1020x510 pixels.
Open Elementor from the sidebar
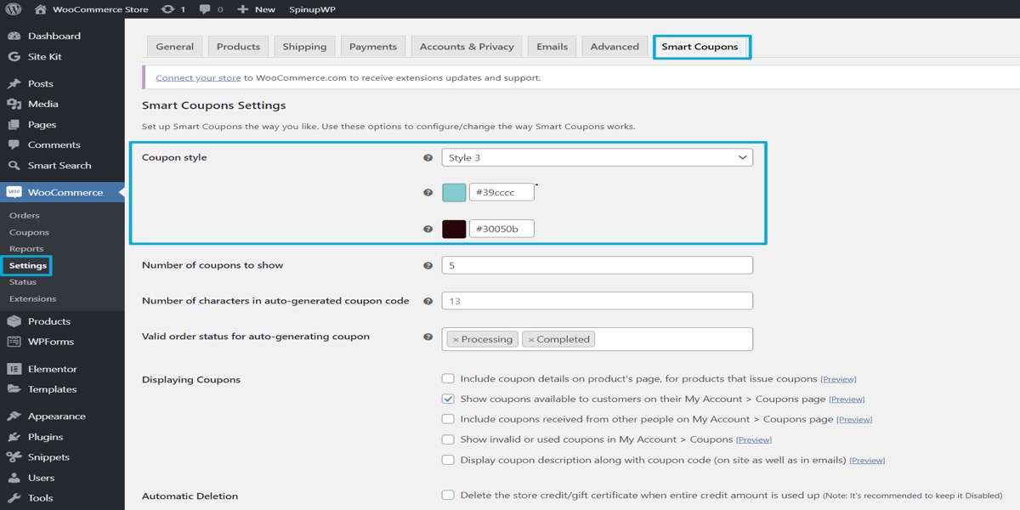pos(52,370)
